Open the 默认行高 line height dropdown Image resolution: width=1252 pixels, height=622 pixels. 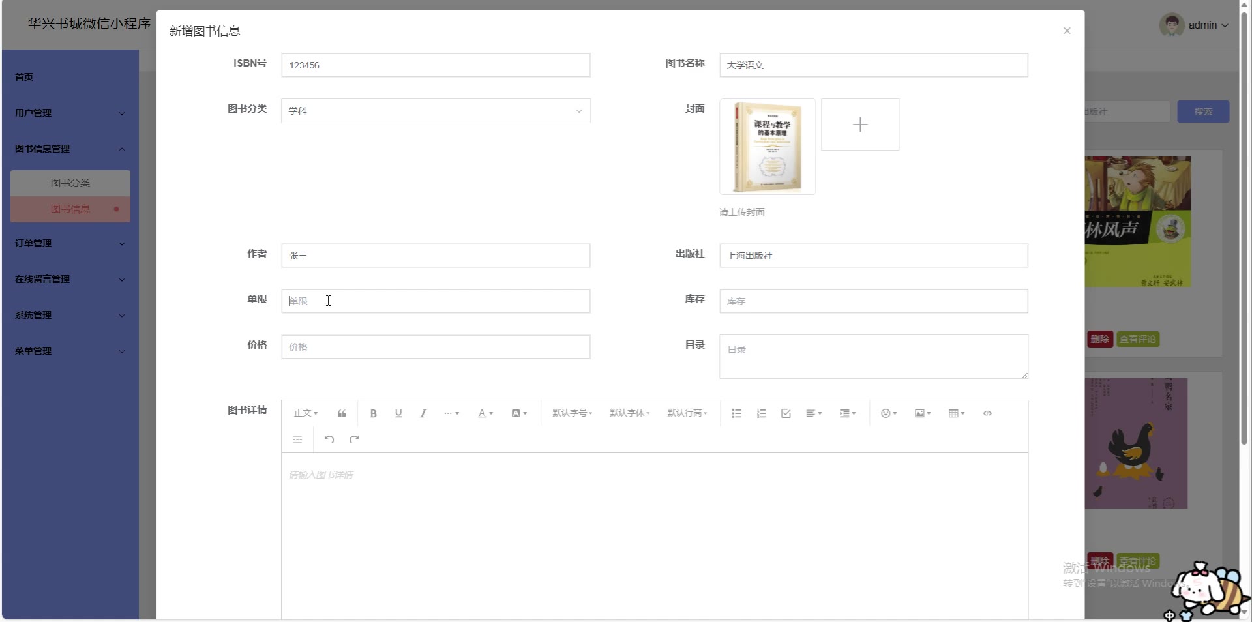[x=687, y=413]
